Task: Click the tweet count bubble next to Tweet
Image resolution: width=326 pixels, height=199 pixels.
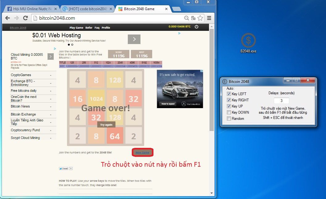Action: (x=71, y=169)
